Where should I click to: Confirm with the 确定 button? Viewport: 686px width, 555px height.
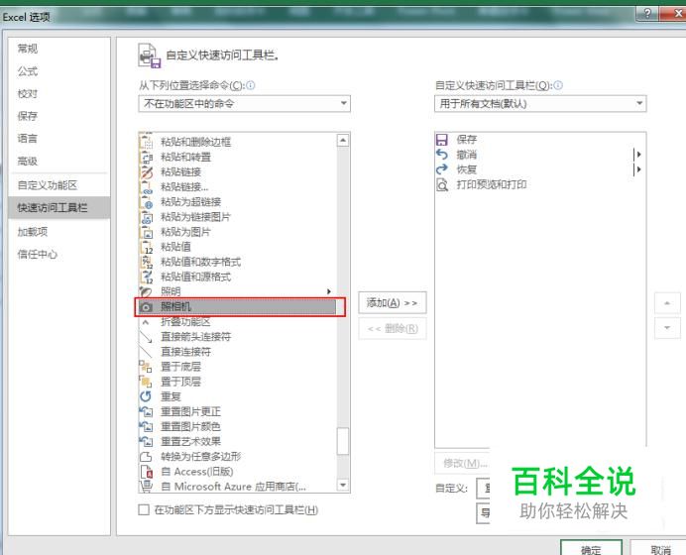pyautogui.click(x=591, y=548)
